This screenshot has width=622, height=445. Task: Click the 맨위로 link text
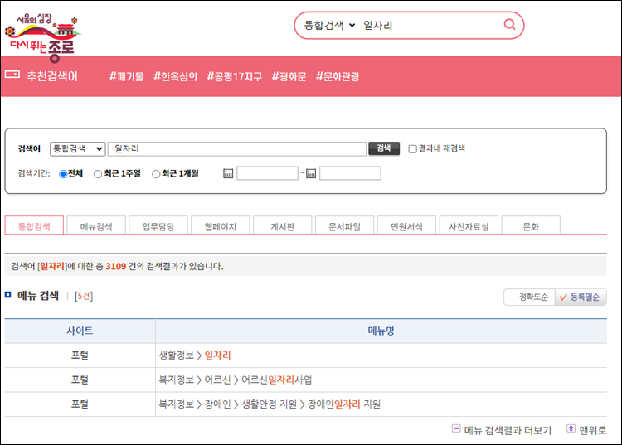593,430
